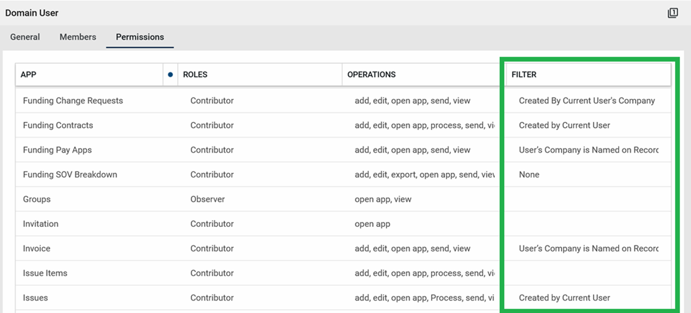This screenshot has width=691, height=313.
Task: Click the Invoice filter cell
Action: click(x=588, y=248)
